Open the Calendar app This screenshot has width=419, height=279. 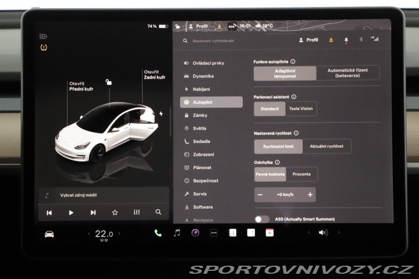[x=269, y=233]
